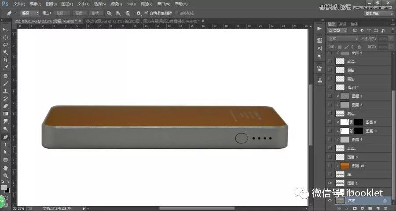
Task: Click the Move tool at the top of the toolbox
Action: (6, 30)
